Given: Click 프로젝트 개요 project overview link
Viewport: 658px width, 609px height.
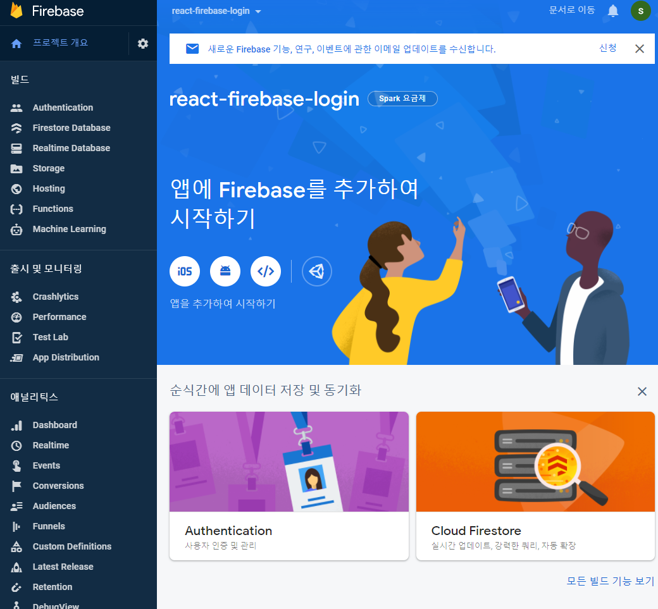Looking at the screenshot, I should pos(61,43).
